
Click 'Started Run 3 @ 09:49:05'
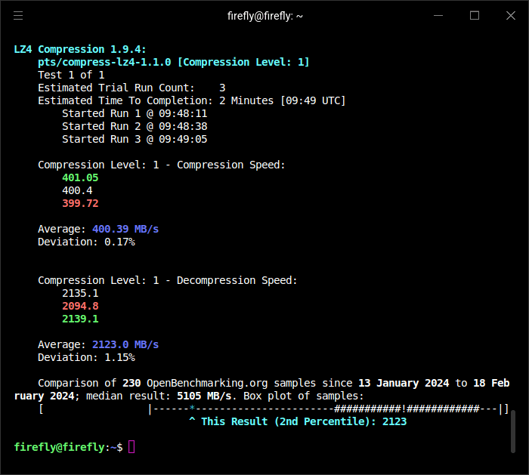[x=135, y=139]
